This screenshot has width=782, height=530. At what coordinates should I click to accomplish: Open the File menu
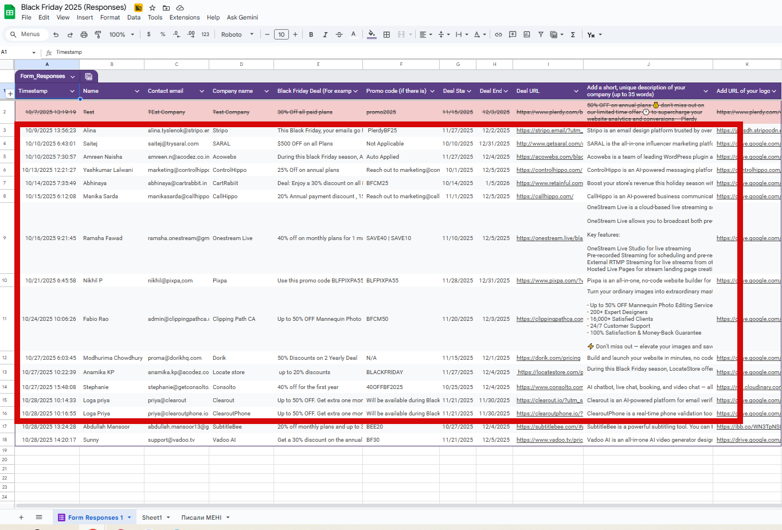pyautogui.click(x=26, y=17)
